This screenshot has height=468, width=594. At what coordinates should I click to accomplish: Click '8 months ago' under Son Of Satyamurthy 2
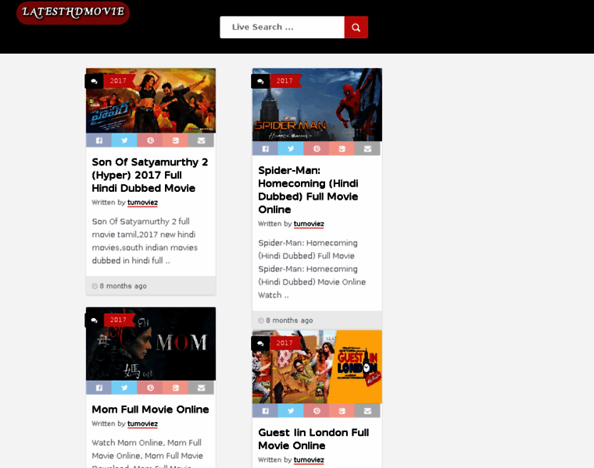point(123,286)
